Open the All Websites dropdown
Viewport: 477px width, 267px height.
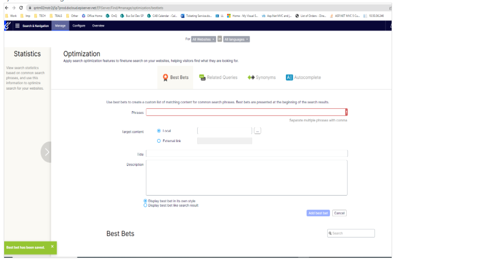click(204, 39)
